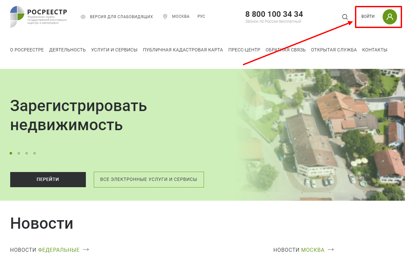Screen dimensions: 405x261
Task: Open the Услуги и сервисы menu
Action: click(114, 50)
